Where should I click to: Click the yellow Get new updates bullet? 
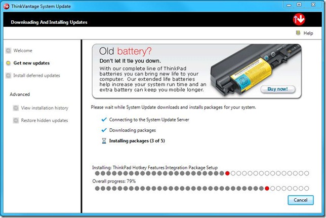8,63
